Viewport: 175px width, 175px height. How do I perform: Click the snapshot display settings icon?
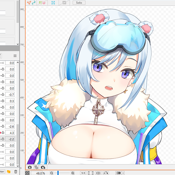[x=36, y=167]
